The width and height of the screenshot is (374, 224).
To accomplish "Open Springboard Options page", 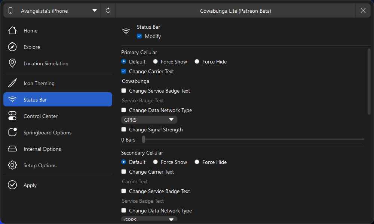I will pos(58,133).
